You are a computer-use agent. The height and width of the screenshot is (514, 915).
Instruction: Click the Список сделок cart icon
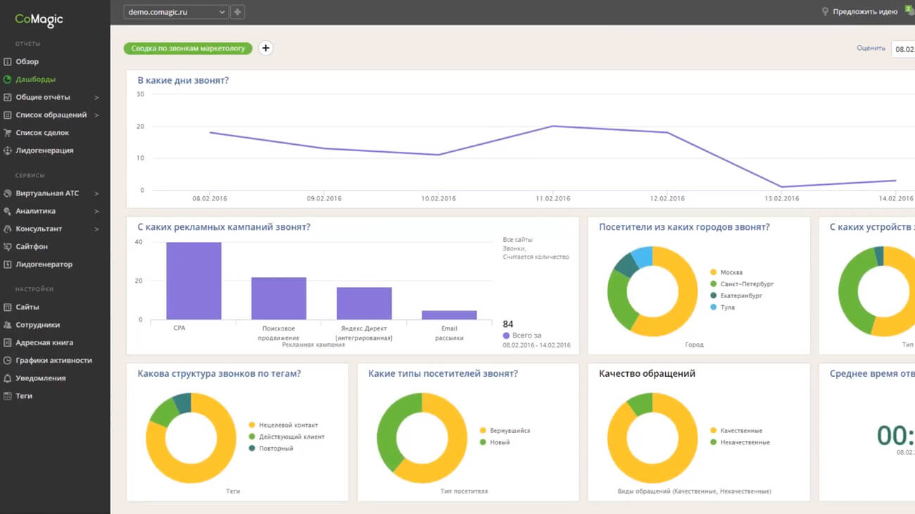click(x=8, y=133)
